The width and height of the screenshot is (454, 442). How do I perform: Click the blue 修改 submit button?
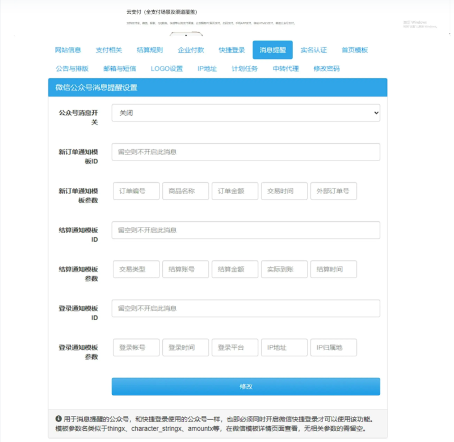tap(247, 386)
